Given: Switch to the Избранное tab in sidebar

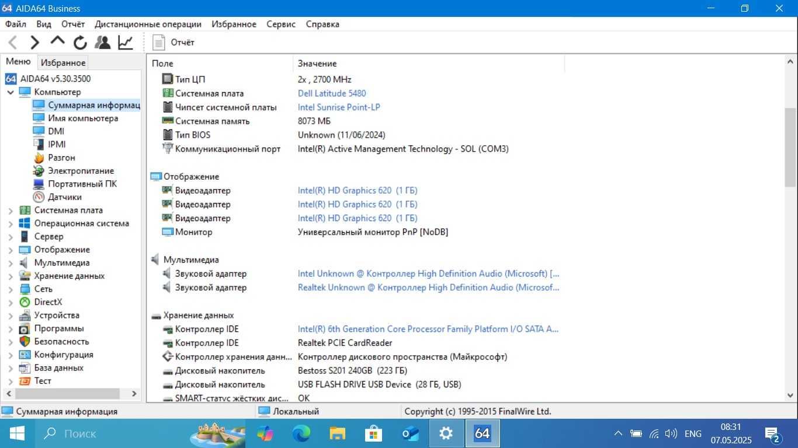Looking at the screenshot, I should tap(63, 62).
